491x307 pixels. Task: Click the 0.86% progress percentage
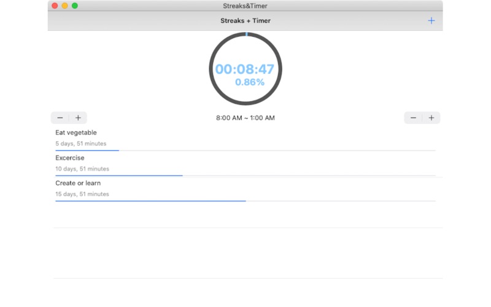click(x=250, y=82)
